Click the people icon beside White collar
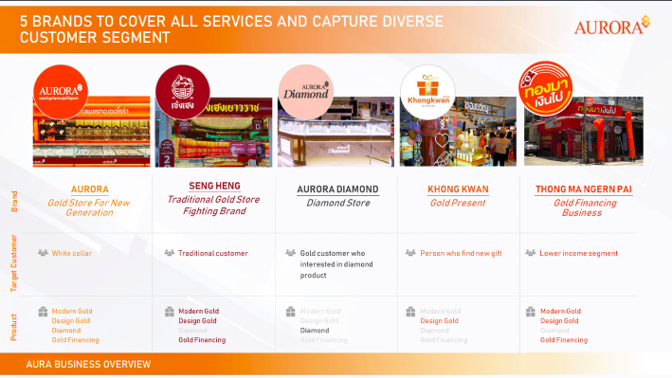Image resolution: width=672 pixels, height=378 pixels. tap(43, 253)
